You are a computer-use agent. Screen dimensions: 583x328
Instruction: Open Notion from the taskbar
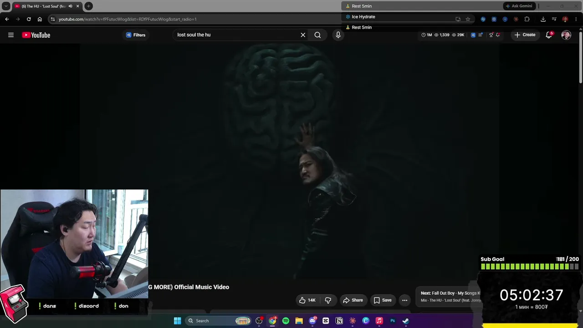tap(339, 321)
